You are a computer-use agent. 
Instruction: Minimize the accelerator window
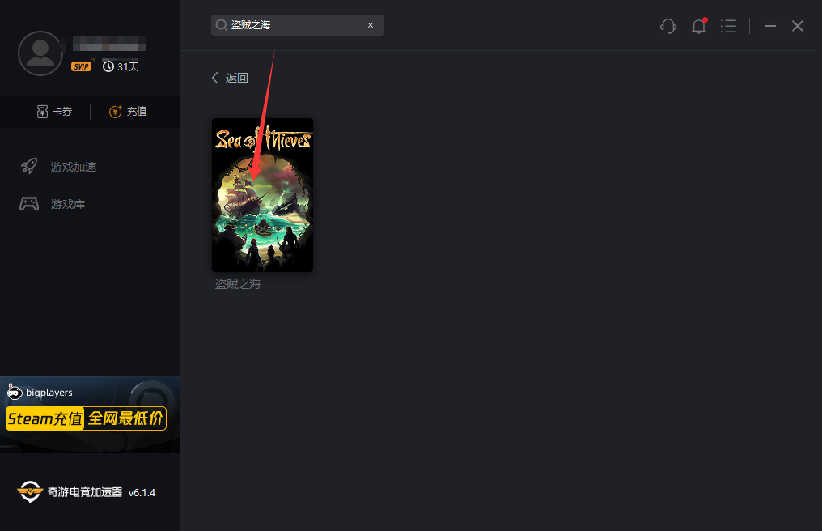tap(770, 26)
